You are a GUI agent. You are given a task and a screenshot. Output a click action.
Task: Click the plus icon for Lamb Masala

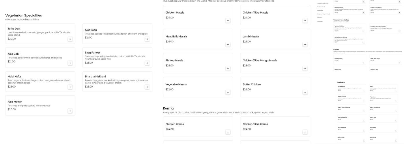point(305,44)
